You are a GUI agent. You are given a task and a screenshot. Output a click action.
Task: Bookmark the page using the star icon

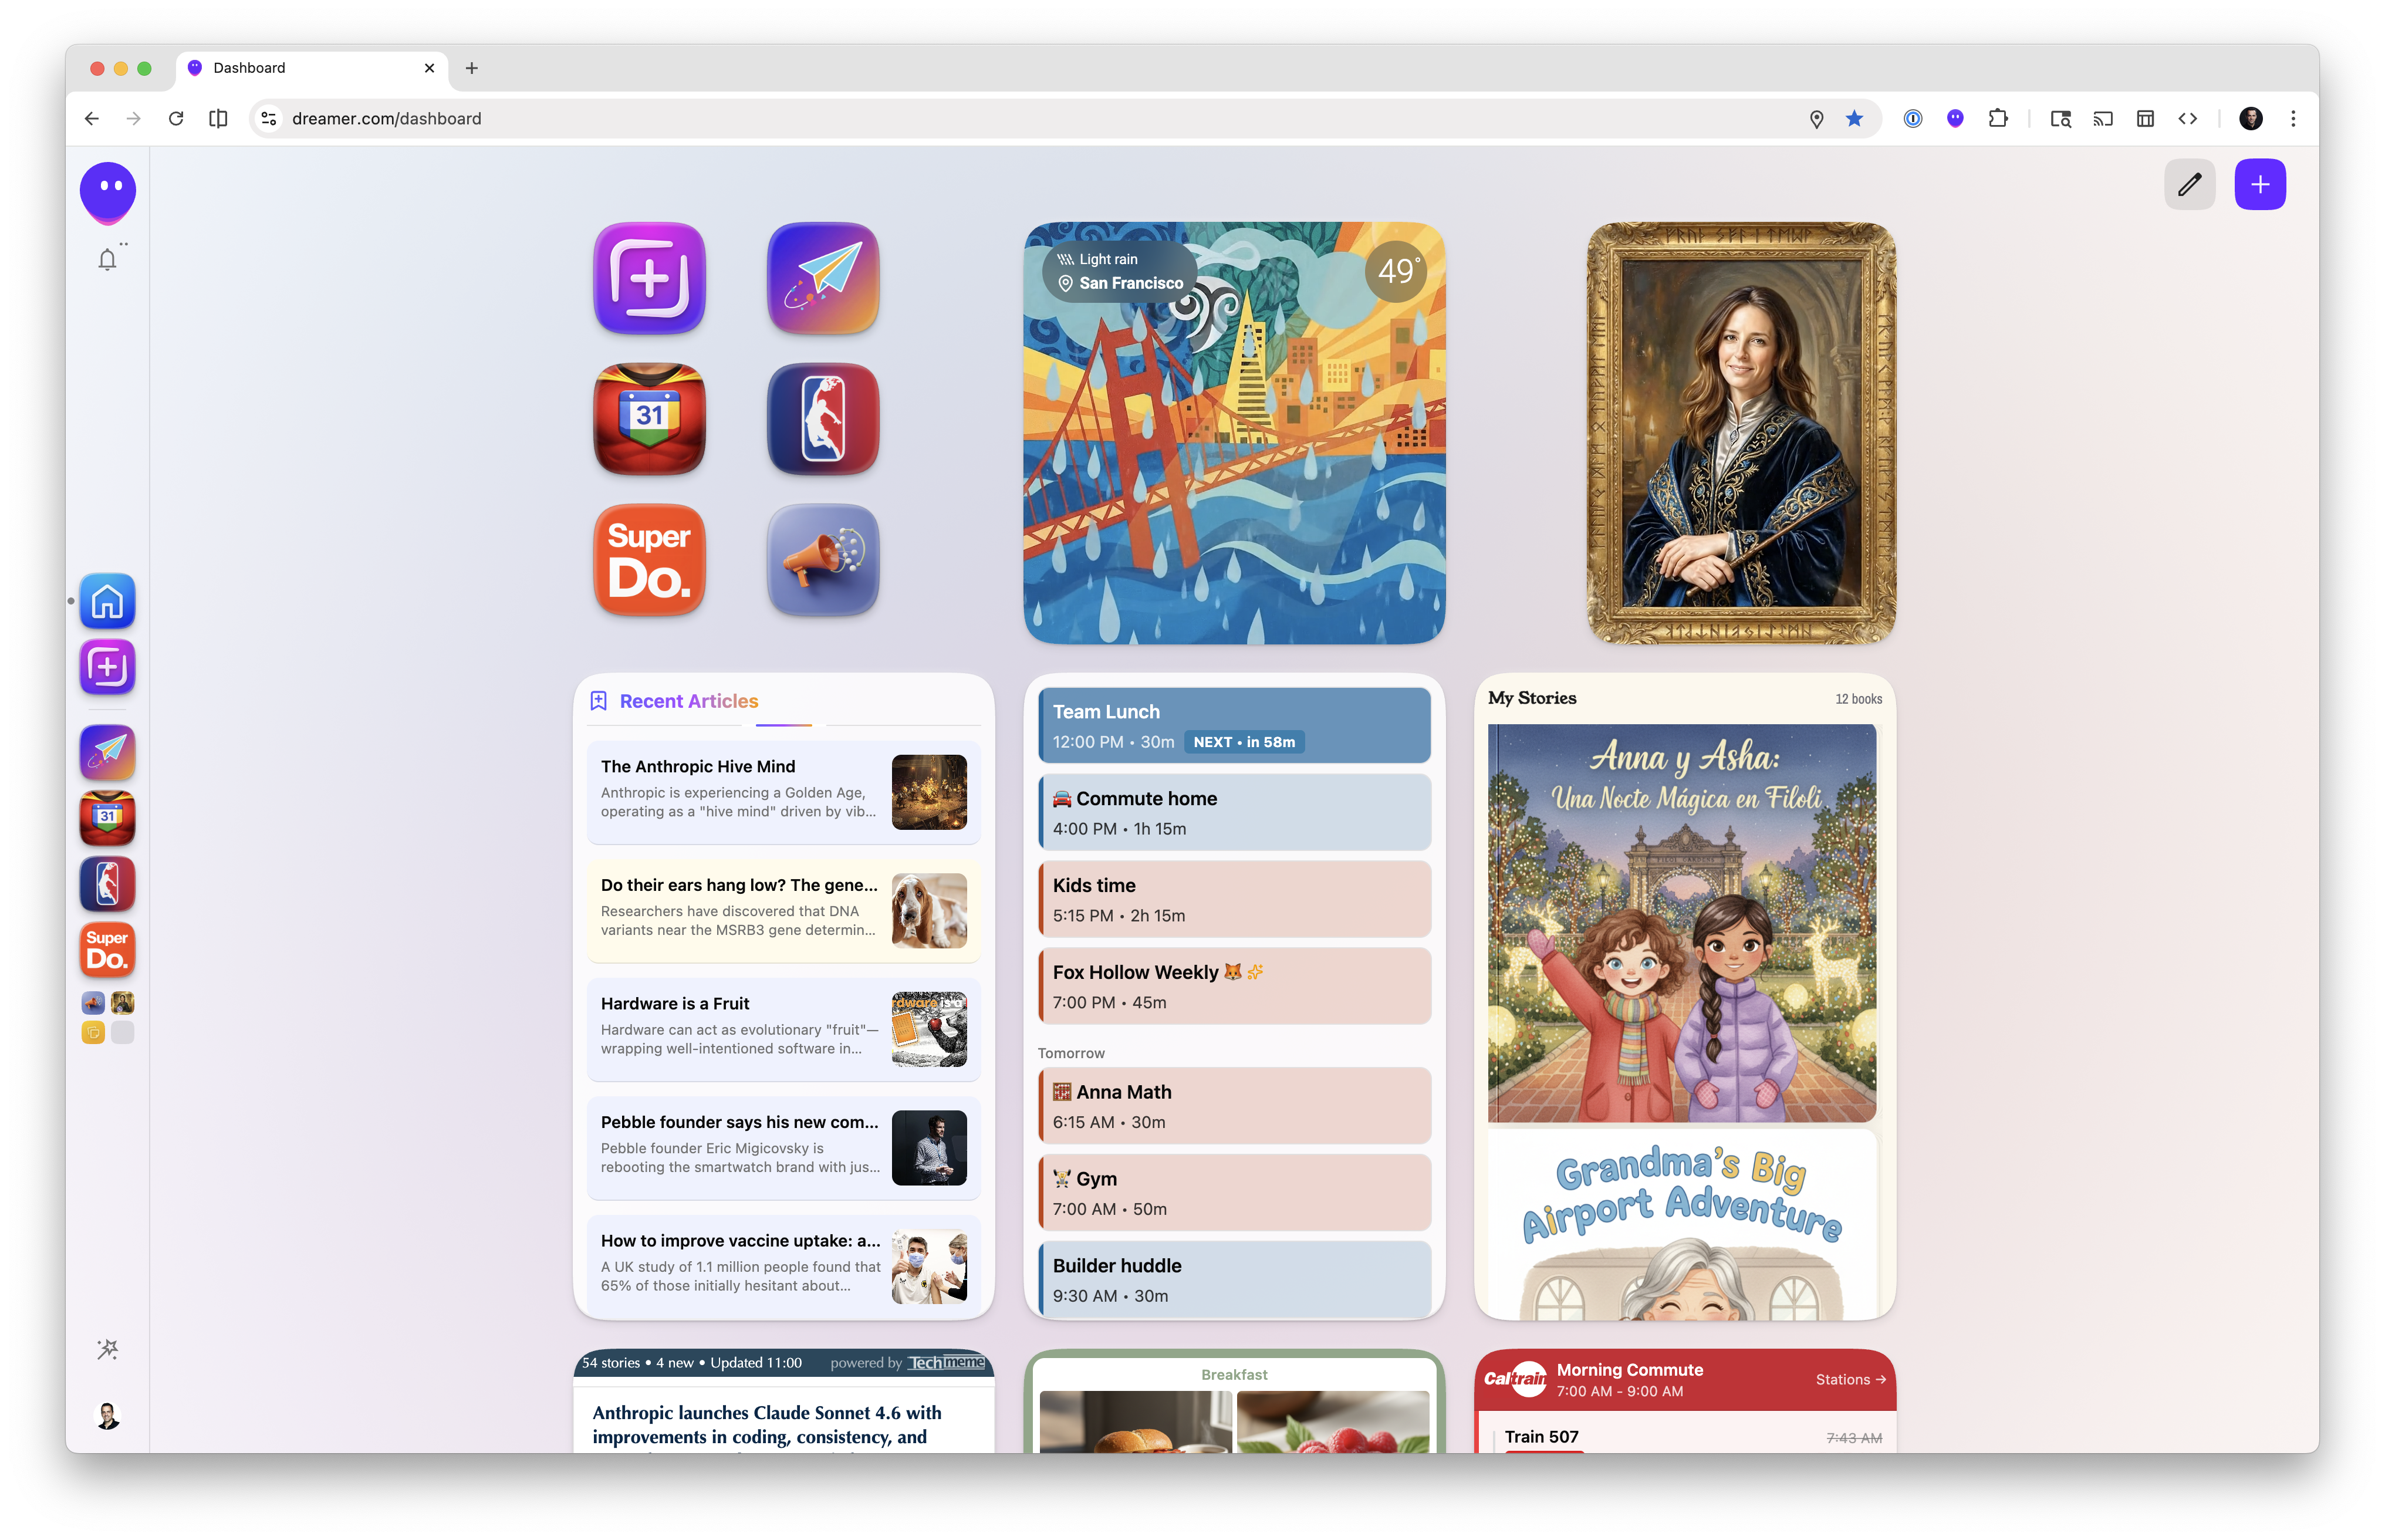(1854, 118)
